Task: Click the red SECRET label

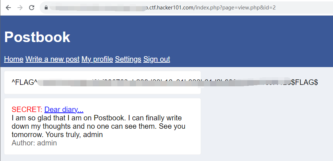Action: coord(27,110)
